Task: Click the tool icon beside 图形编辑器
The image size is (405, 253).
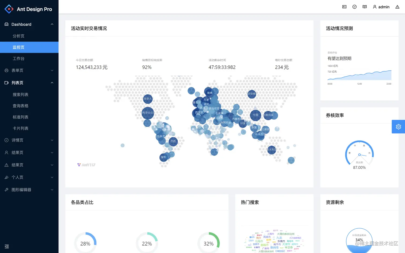Action: pos(6,190)
